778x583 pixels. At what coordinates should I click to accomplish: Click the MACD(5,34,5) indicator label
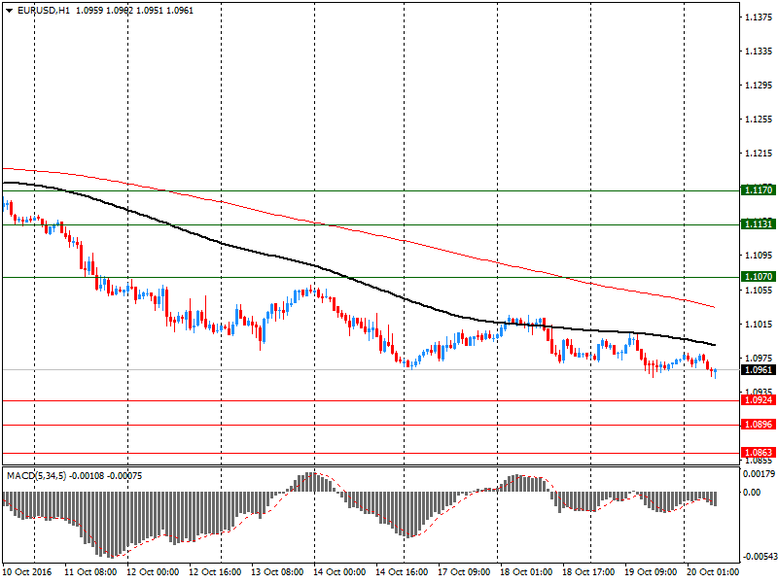(36, 476)
